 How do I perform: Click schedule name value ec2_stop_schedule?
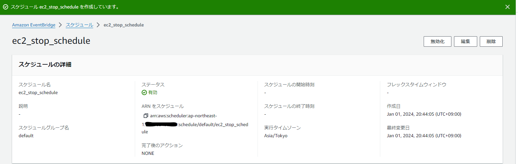pos(38,92)
